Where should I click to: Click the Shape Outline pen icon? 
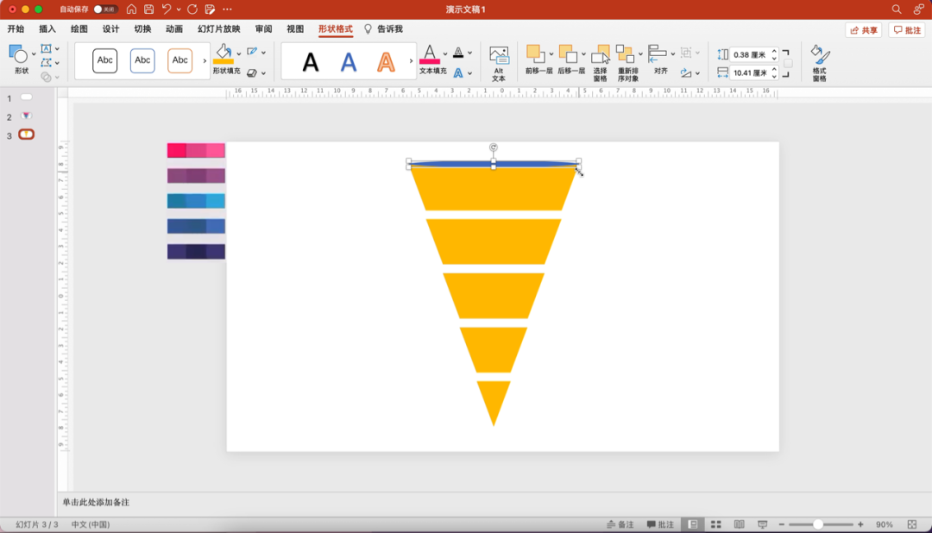[x=252, y=52]
